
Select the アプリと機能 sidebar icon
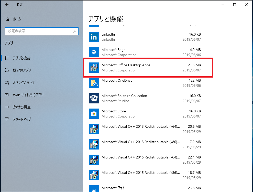[7, 58]
